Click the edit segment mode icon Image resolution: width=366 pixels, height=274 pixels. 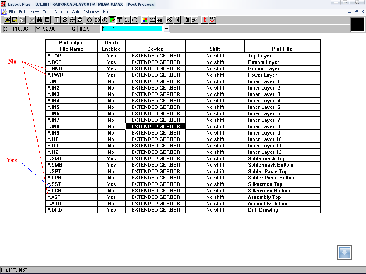187,20
